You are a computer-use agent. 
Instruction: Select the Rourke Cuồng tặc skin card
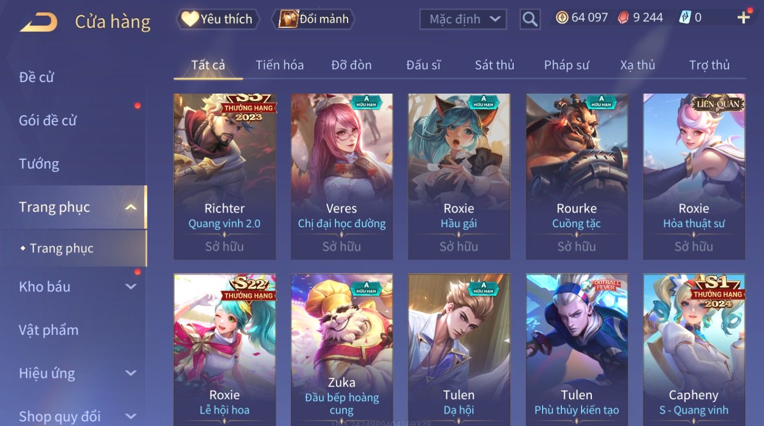click(x=577, y=177)
